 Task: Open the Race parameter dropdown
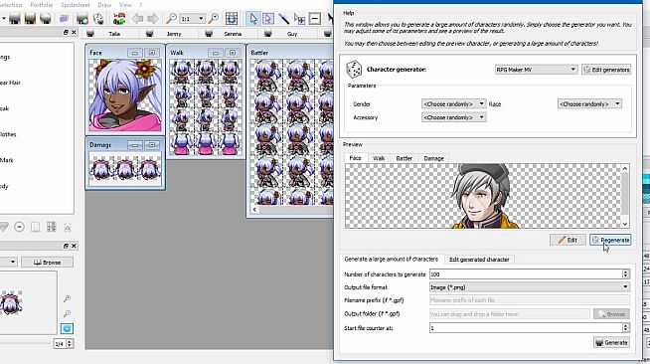pyautogui.click(x=589, y=103)
